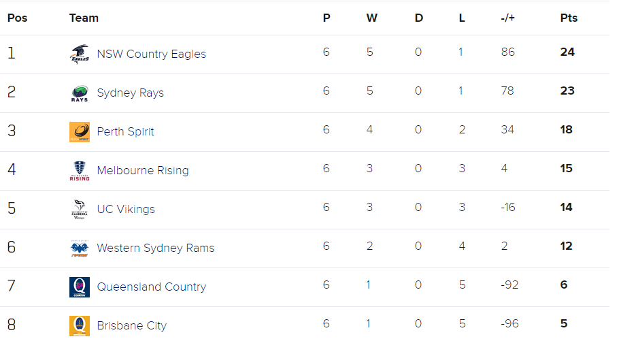Open the Melbourne Rising team link
The image size is (619, 356).
[143, 170]
